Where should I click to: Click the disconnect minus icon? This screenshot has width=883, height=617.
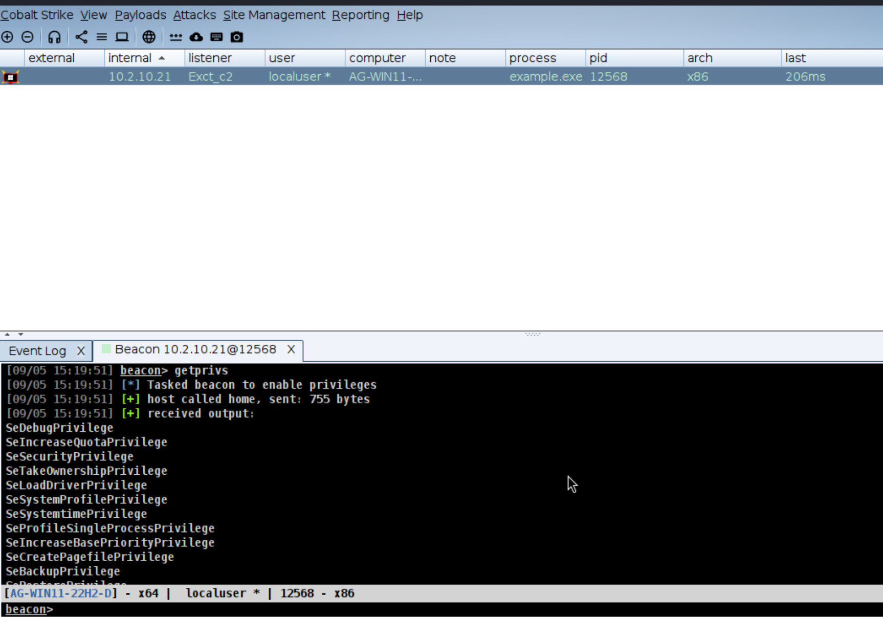coord(28,37)
